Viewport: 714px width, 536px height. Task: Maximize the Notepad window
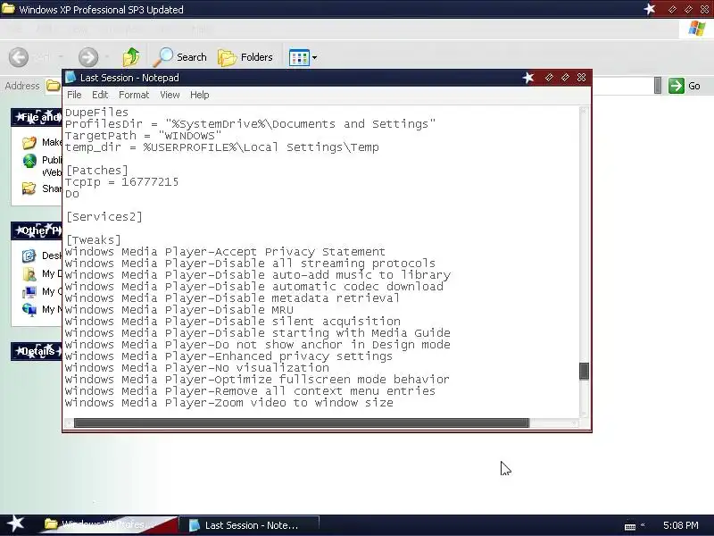point(565,78)
